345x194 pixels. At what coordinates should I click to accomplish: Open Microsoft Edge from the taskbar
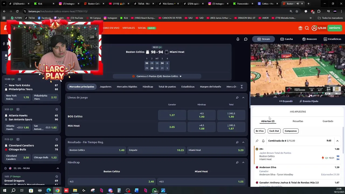point(49,190)
